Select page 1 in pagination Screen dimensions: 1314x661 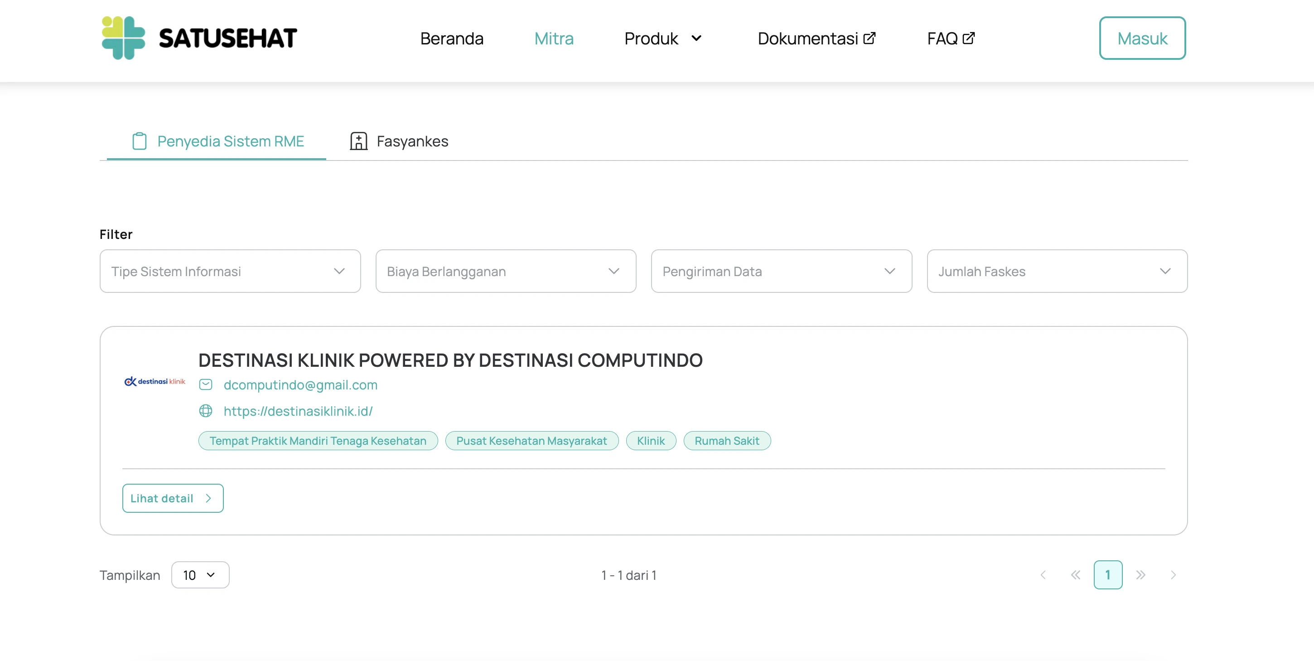click(1108, 575)
